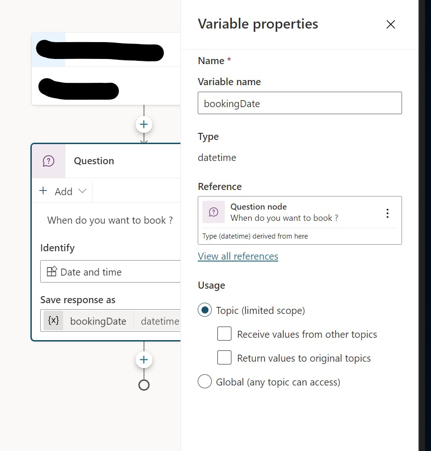The width and height of the screenshot is (431, 451).
Task: Check Return values to original topics
Action: [x=224, y=357]
